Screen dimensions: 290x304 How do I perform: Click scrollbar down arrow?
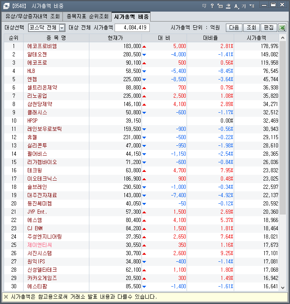click(x=283, y=288)
